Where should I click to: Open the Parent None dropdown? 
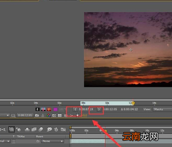pyautogui.click(x=52, y=141)
